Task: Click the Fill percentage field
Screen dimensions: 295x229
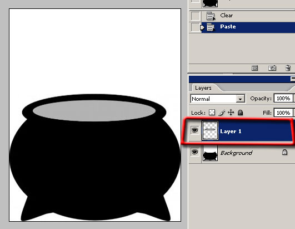Action: (283, 113)
